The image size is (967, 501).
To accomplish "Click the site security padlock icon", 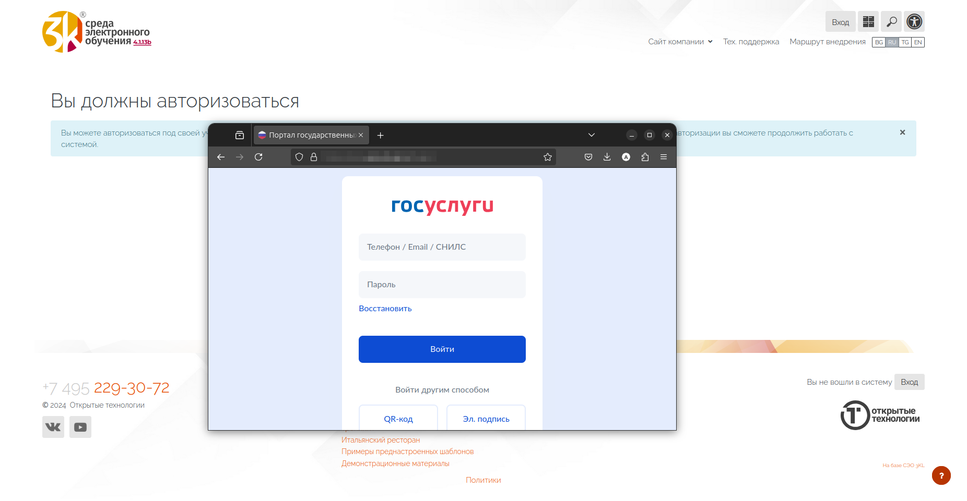I will coord(314,157).
